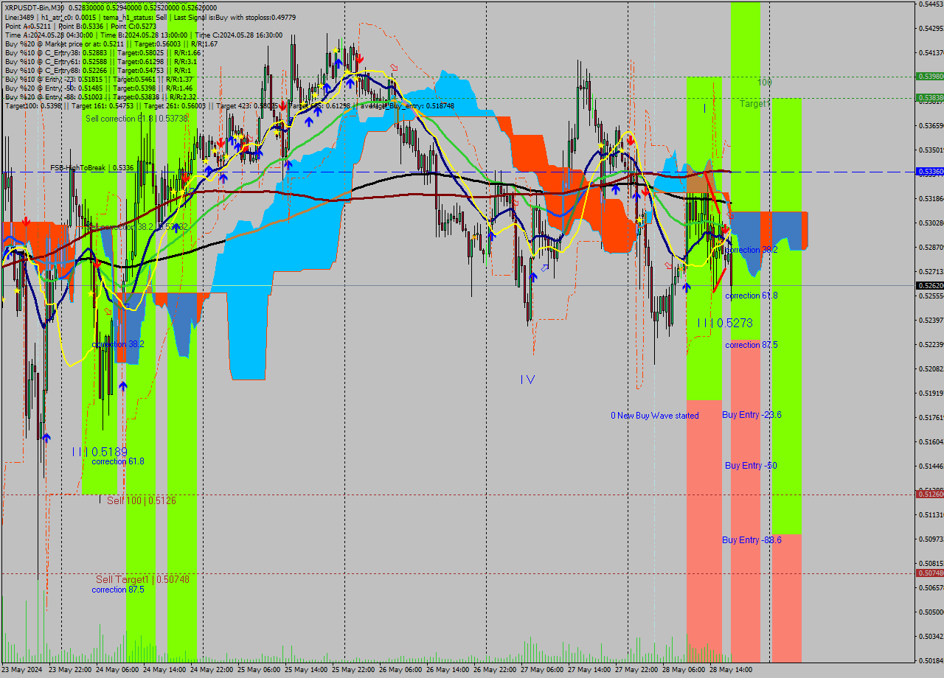Select '26 May 14:00' on the time axis
The width and height of the screenshot is (944, 678).
(448, 670)
